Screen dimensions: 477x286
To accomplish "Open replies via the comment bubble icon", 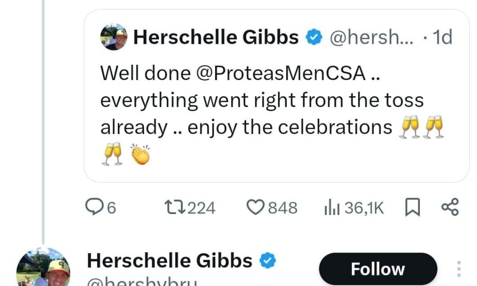I will click(x=94, y=207).
